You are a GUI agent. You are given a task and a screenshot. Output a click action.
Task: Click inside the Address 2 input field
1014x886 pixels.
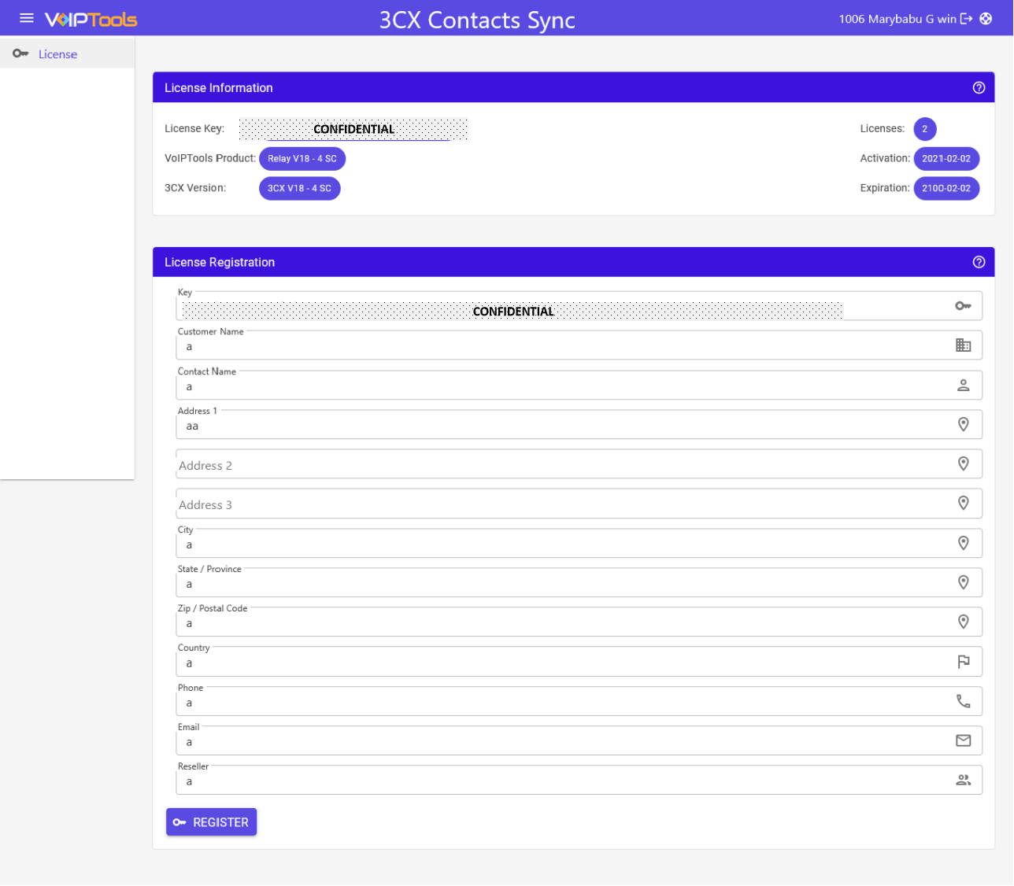[472, 464]
